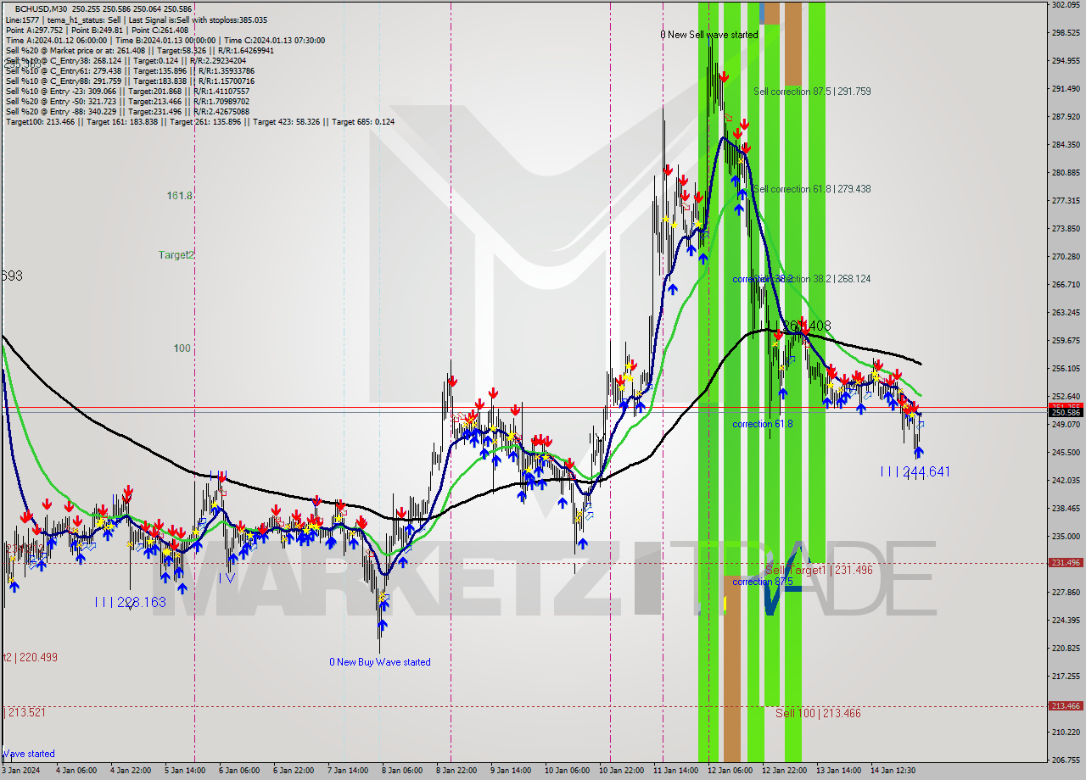Click the 238.465 price axis value
1086x780 pixels.
pos(1066,509)
